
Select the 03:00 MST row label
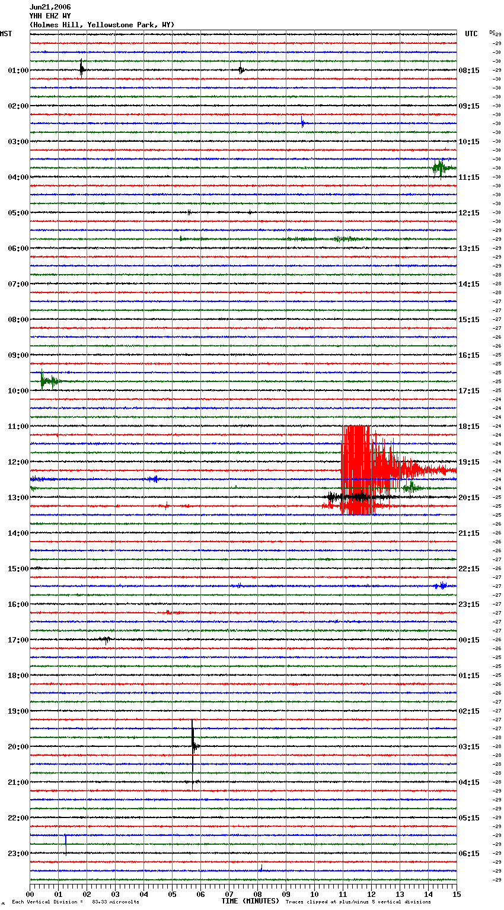coord(18,142)
